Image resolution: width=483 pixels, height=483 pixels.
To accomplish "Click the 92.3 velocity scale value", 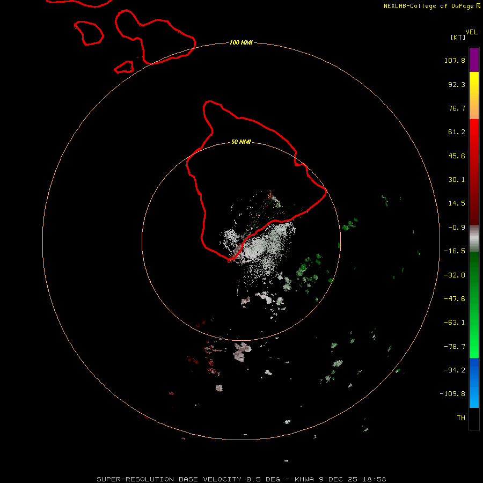I will tap(457, 84).
